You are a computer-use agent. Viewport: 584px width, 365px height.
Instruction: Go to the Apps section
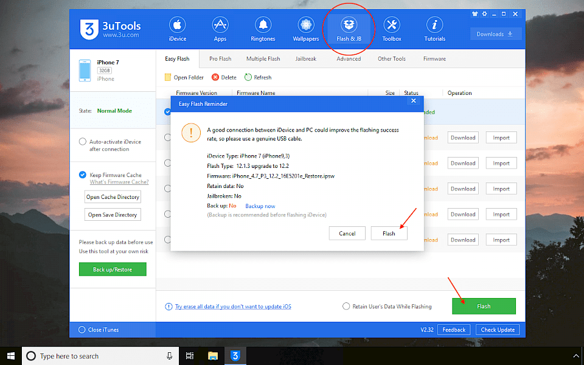pos(220,29)
